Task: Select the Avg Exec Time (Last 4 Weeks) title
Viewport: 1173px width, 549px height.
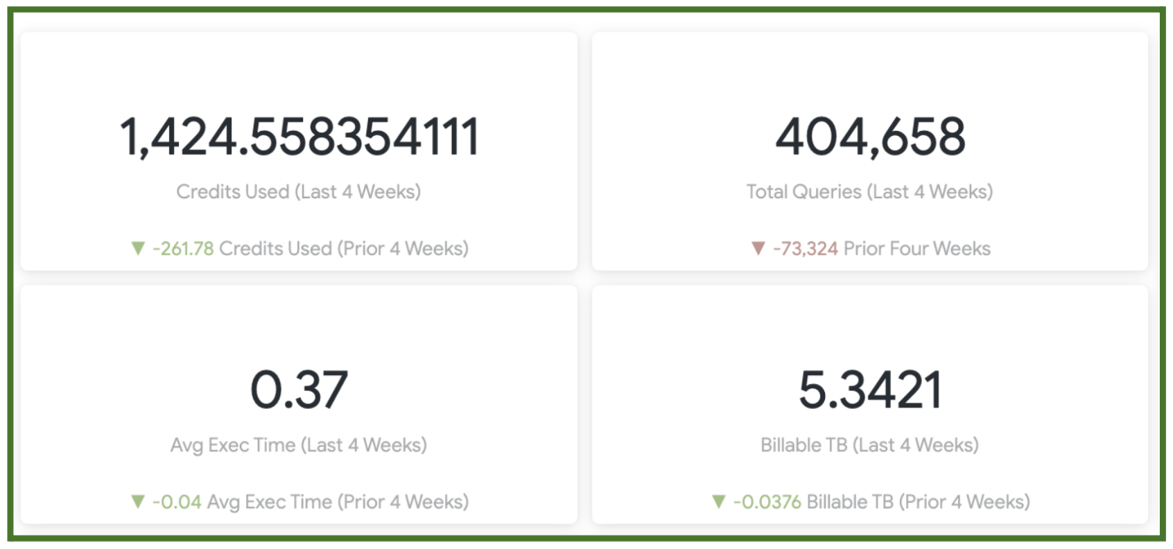Action: coord(299,444)
